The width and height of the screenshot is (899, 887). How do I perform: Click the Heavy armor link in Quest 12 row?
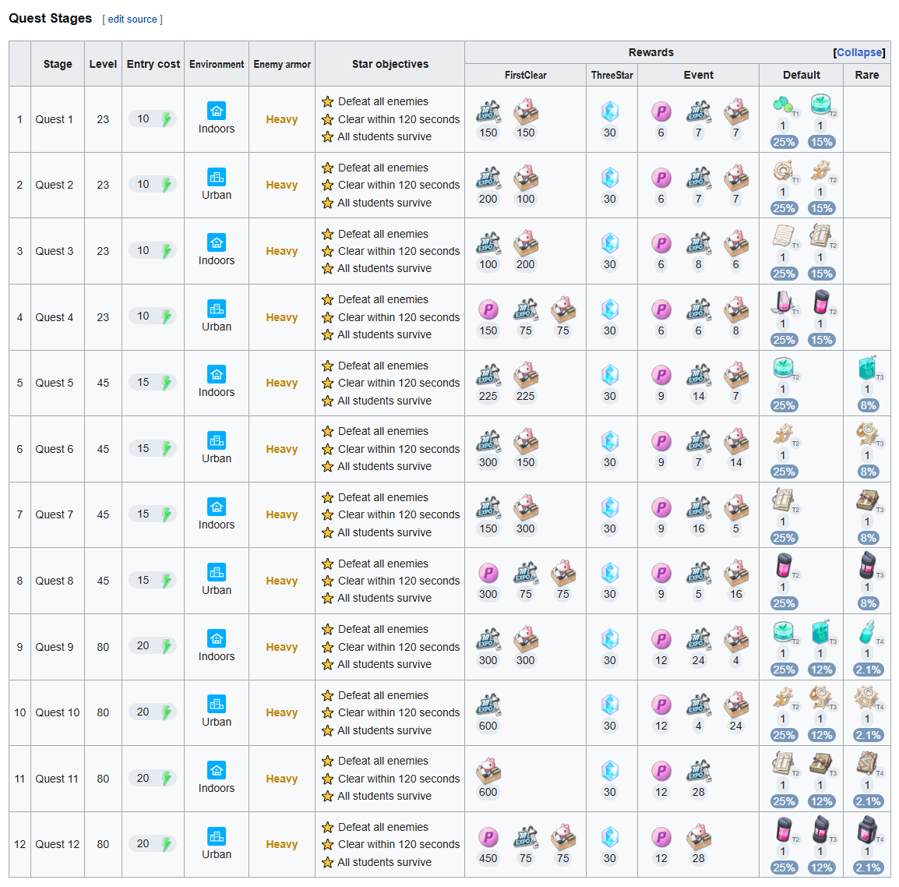pos(281,844)
